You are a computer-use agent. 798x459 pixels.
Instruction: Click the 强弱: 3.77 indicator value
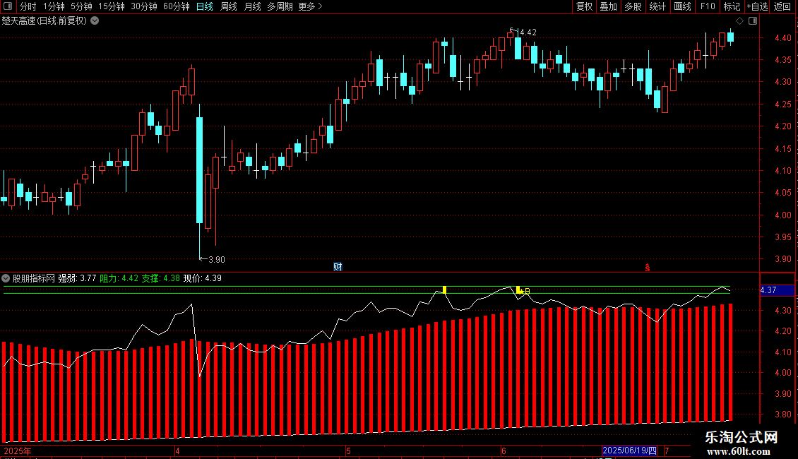77,278
